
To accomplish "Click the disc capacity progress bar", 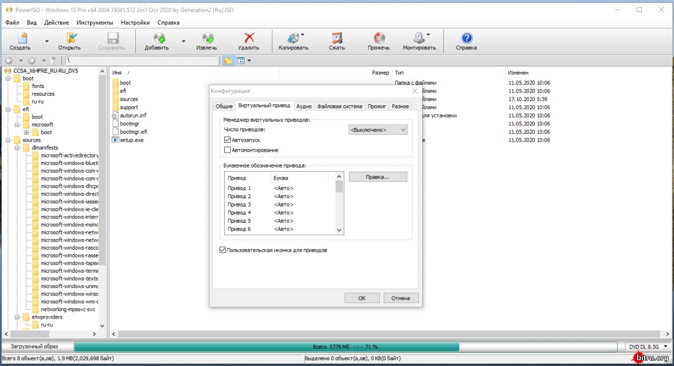I will [x=345, y=347].
